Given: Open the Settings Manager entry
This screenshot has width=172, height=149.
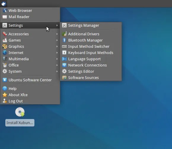Looking at the screenshot, I should (x=91, y=25).
